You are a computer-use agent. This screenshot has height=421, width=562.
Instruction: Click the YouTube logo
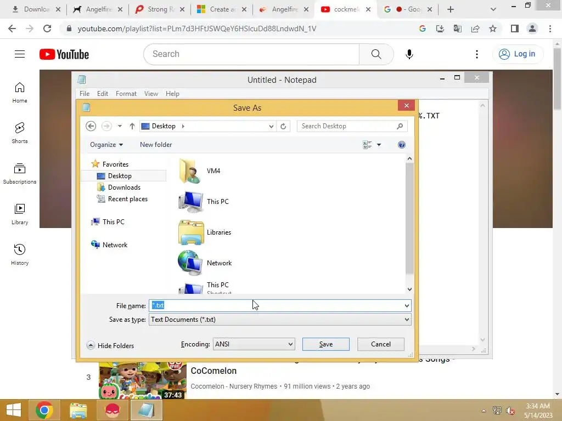64,54
